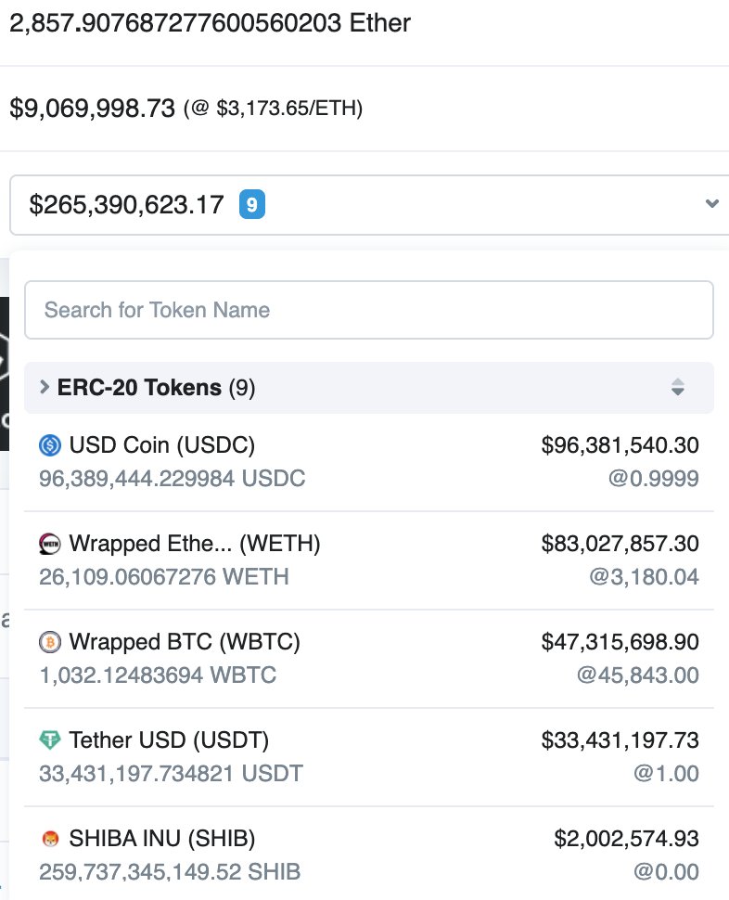Click the 26,109.06067276 WETH balance text

pos(164,577)
